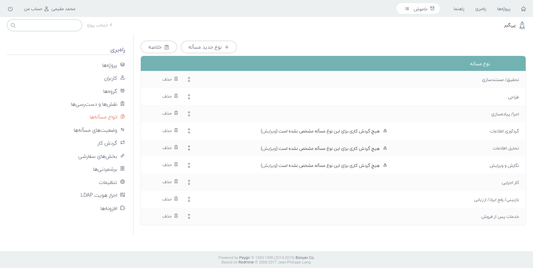Click reorder arrows icon for کار اجرایی row
Image resolution: width=533 pixels, height=268 pixels.
tap(189, 182)
